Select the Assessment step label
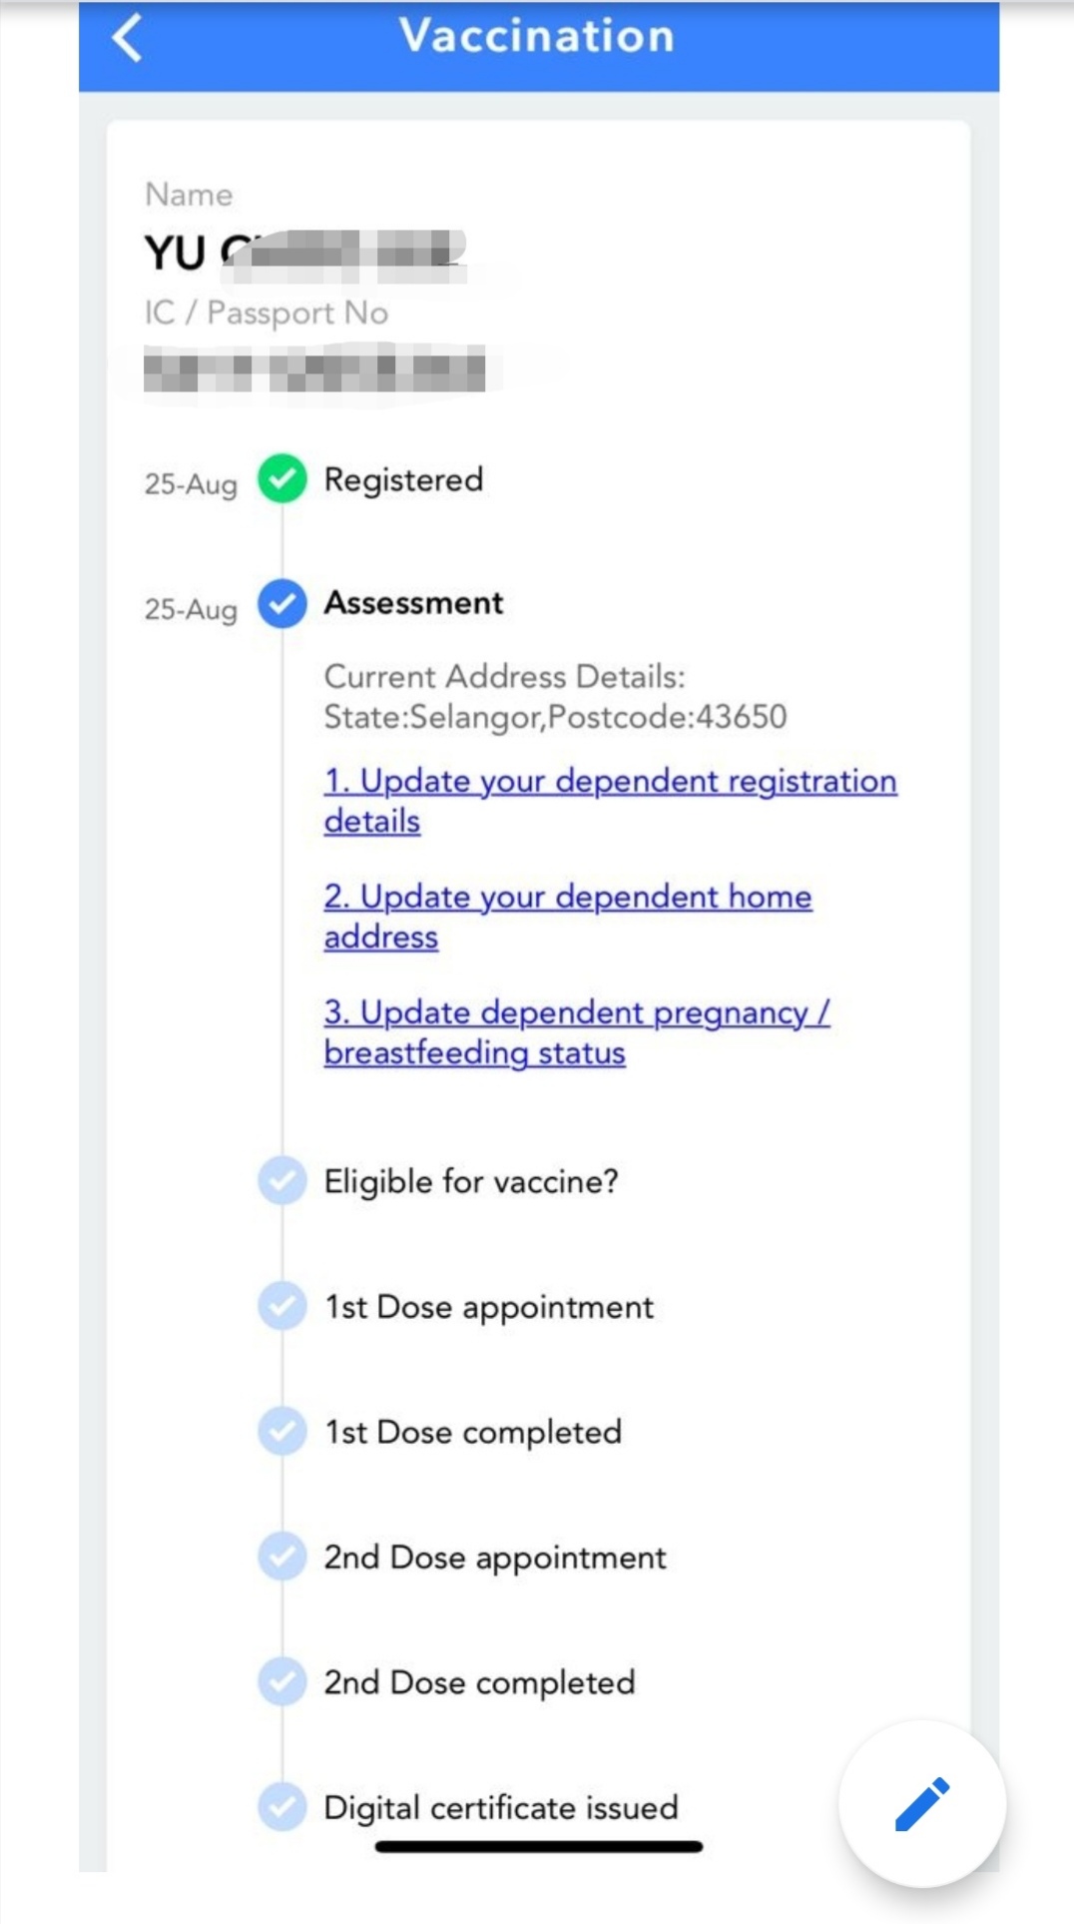 click(413, 603)
